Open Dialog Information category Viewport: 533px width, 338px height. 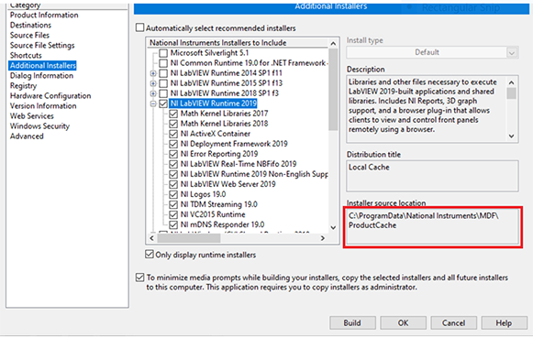41,76
